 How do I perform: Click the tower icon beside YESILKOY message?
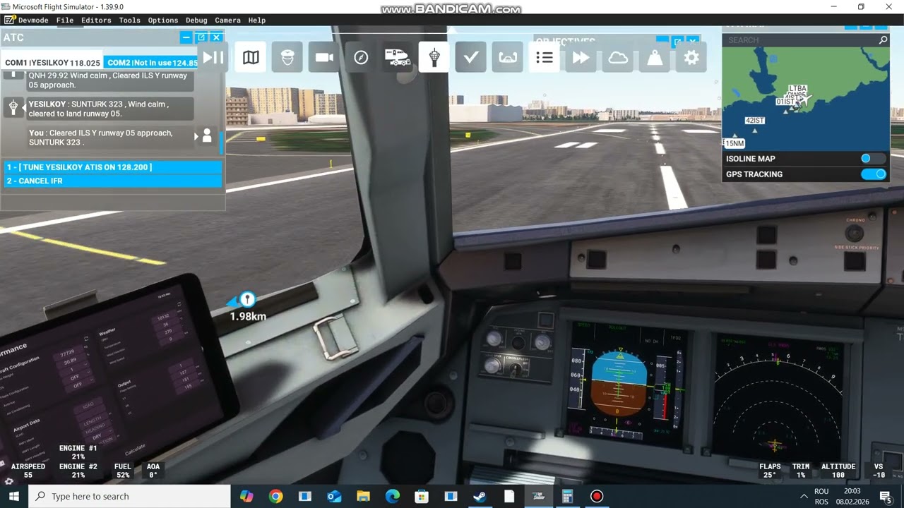point(13,107)
